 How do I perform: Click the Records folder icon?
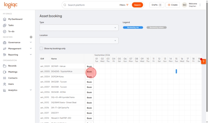coord(5,66)
